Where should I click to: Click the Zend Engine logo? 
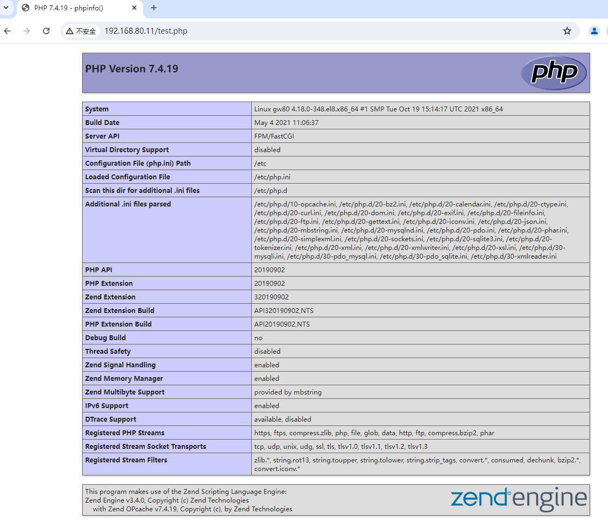point(518,498)
